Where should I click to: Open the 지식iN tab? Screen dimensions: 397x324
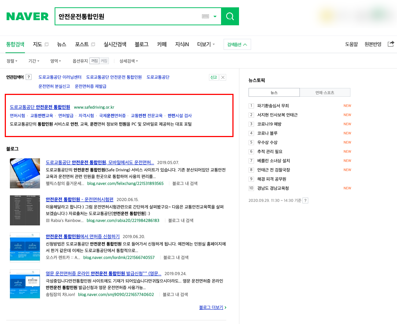tap(182, 44)
